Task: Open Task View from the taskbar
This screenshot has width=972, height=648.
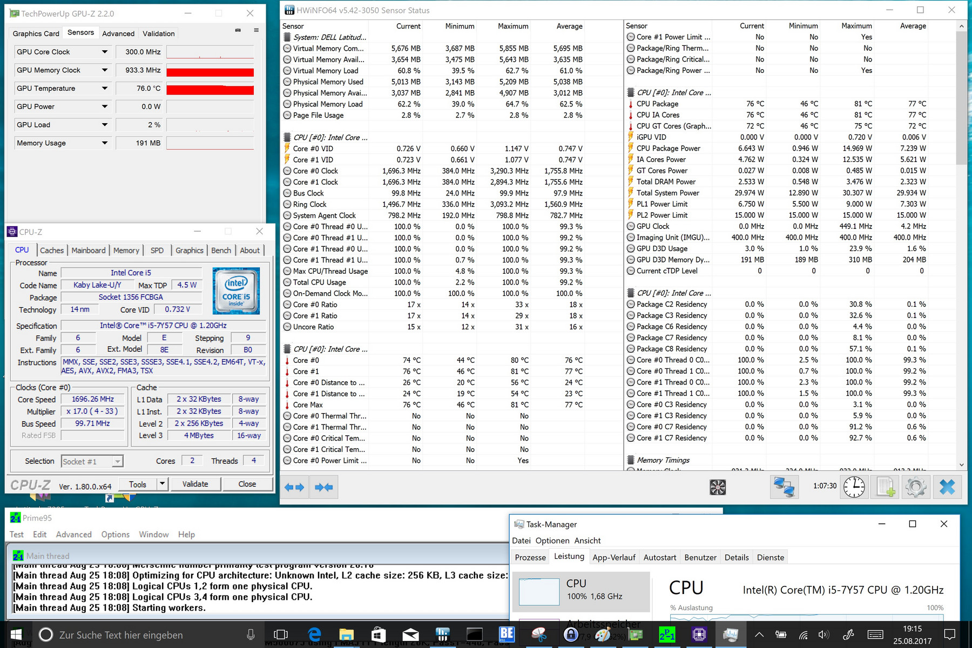Action: pyautogui.click(x=281, y=634)
